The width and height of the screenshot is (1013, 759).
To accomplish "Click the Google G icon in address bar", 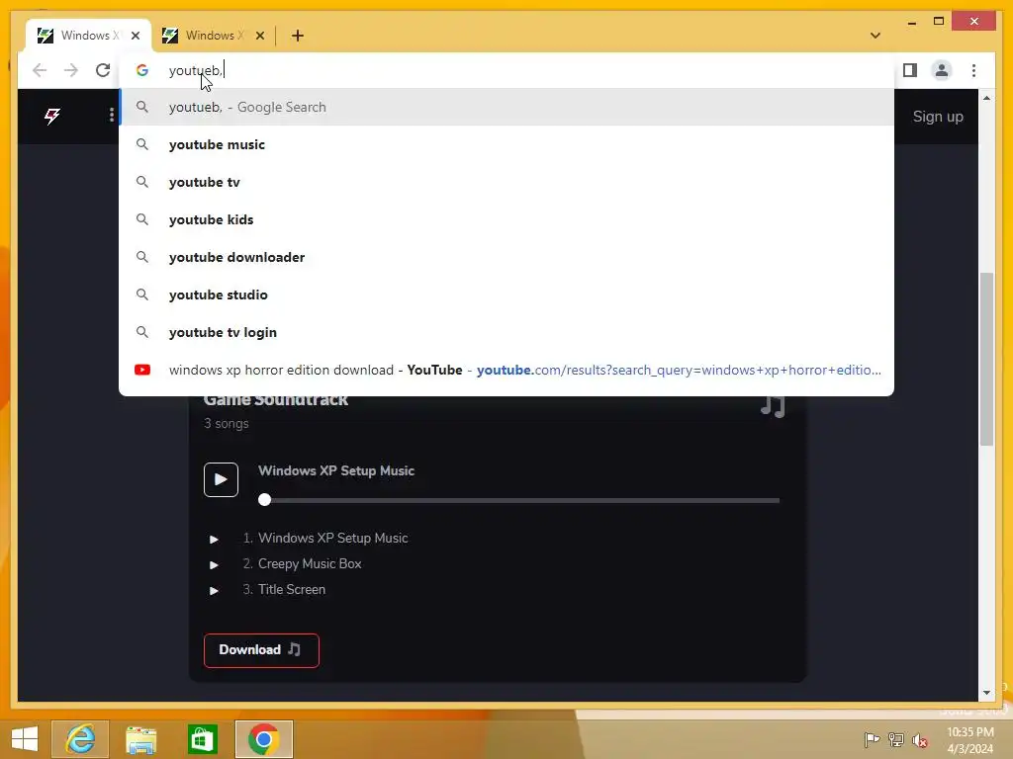I will pyautogui.click(x=142, y=70).
